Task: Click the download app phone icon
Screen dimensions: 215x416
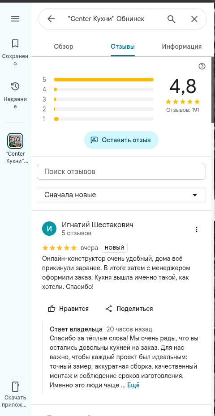Action: pos(15,387)
